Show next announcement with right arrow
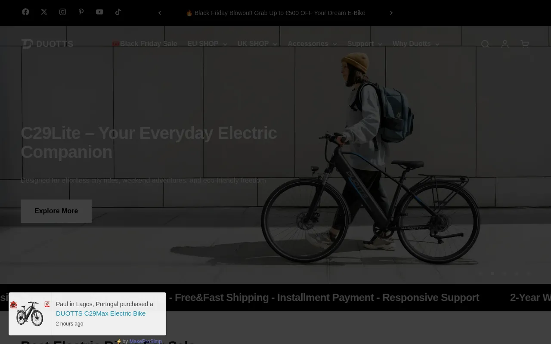 (x=391, y=13)
